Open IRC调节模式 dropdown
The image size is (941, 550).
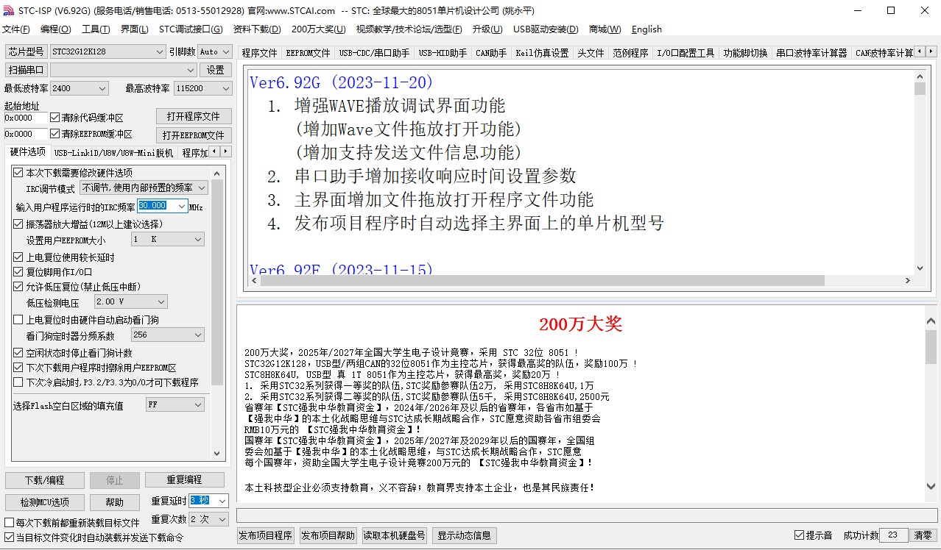(x=144, y=188)
